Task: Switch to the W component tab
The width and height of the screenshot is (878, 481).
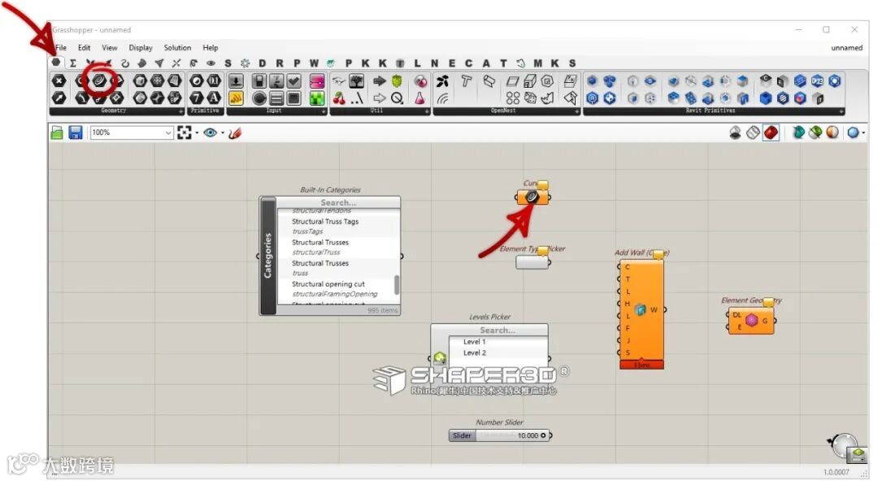Action: 314,63
